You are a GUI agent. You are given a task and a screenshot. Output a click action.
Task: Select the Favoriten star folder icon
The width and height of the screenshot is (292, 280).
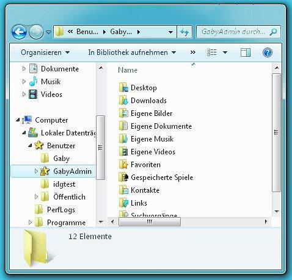pyautogui.click(x=123, y=165)
